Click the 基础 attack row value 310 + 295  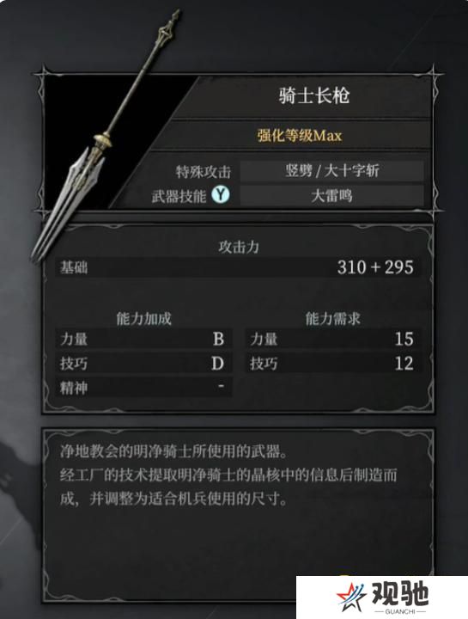375,267
